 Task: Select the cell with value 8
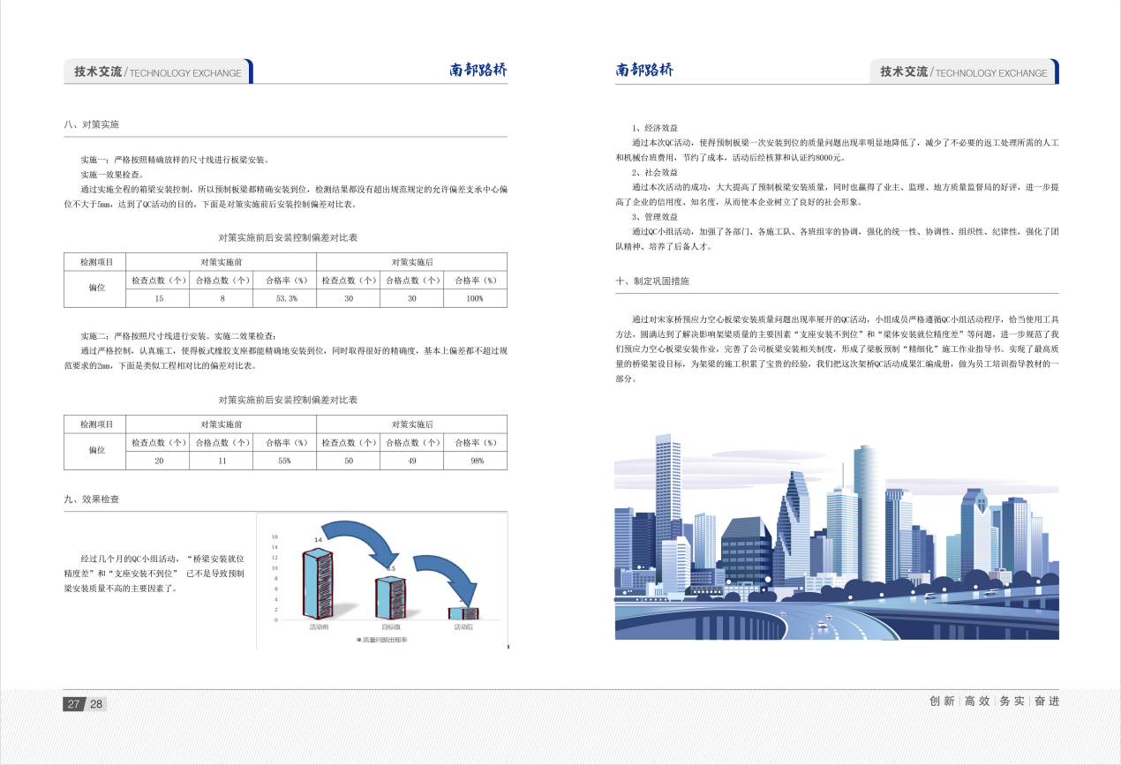tap(222, 298)
